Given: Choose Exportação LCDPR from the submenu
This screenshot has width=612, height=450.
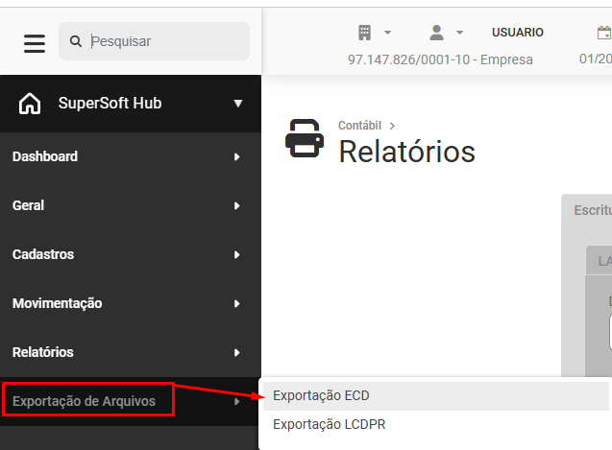Looking at the screenshot, I should tap(436, 424).
